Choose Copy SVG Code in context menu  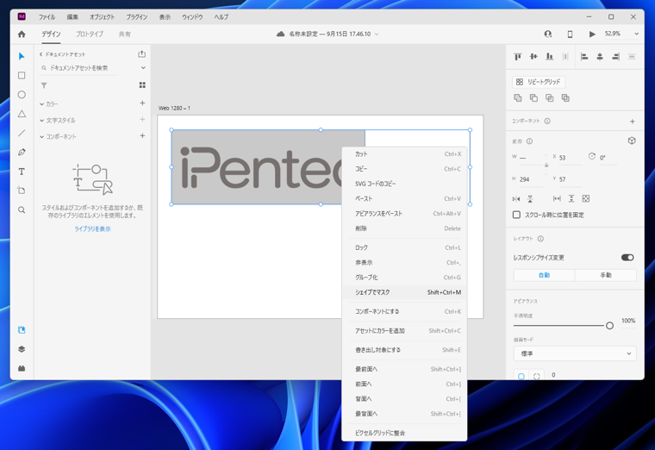tap(404, 184)
